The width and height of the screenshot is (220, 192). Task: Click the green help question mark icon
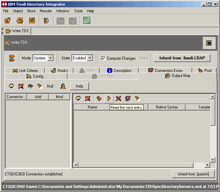click(87, 21)
